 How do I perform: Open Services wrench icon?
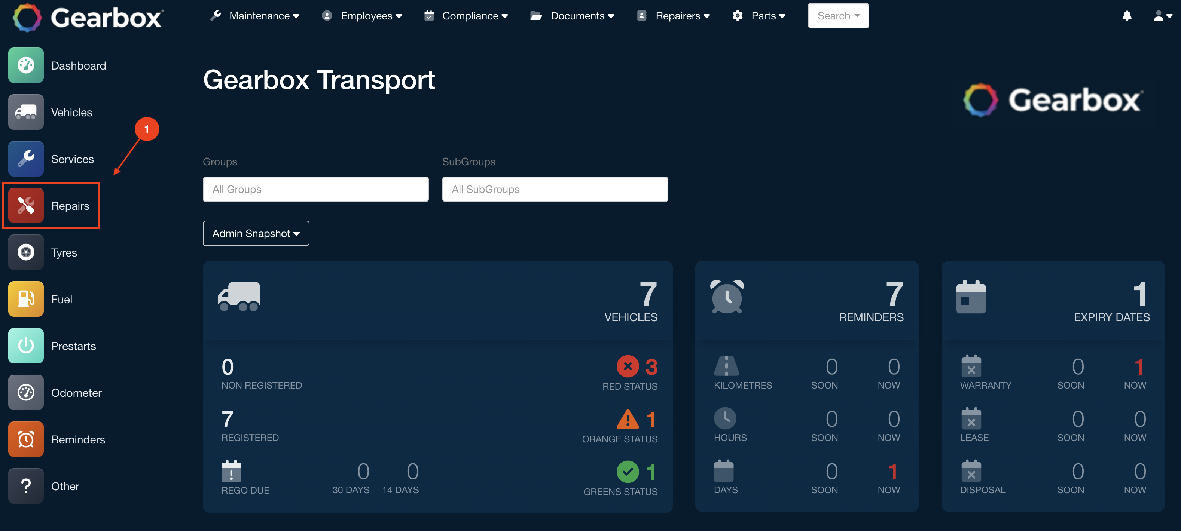click(x=26, y=159)
